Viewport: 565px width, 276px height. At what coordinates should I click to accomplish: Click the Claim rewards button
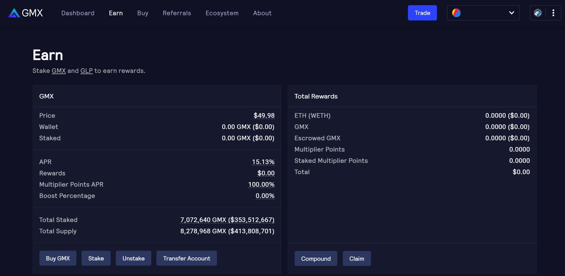tap(357, 259)
